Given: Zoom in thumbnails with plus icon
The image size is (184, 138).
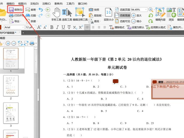Looking at the screenshot, I should [x=8, y=43].
